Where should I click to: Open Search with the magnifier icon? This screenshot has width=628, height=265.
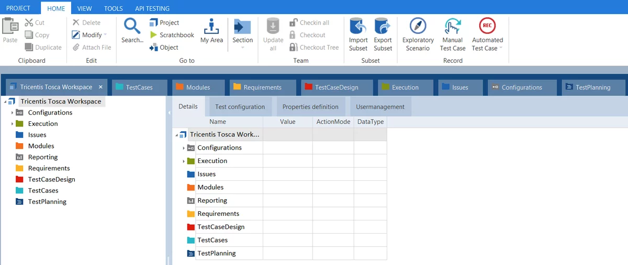point(132,26)
